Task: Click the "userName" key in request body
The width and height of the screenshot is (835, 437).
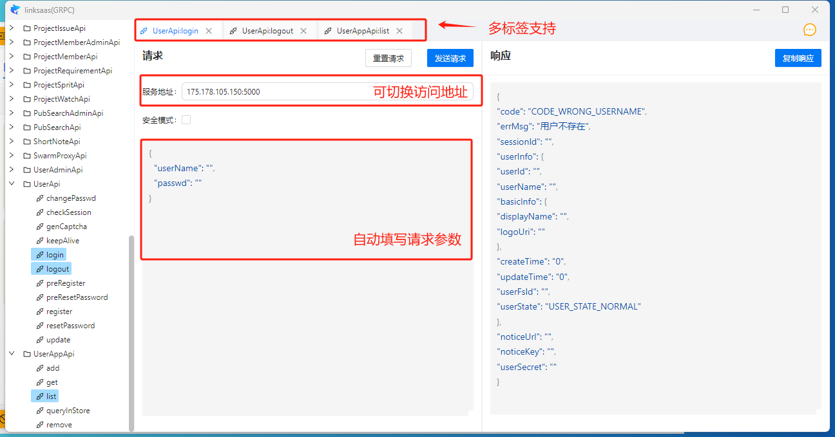Action: (177, 168)
